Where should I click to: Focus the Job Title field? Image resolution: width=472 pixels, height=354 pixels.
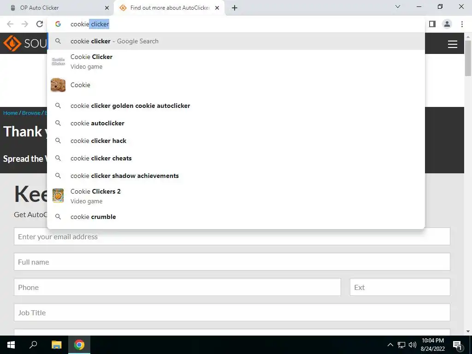click(x=232, y=312)
